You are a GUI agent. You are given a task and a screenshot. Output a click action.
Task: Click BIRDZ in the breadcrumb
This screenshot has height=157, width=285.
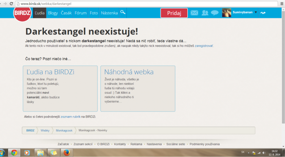(x=30, y=130)
